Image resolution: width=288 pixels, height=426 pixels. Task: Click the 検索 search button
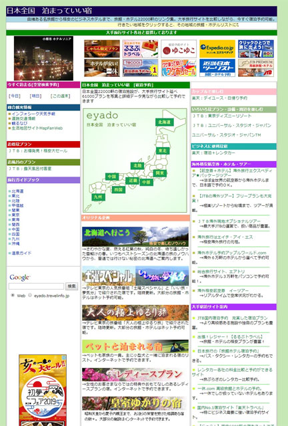(72, 286)
